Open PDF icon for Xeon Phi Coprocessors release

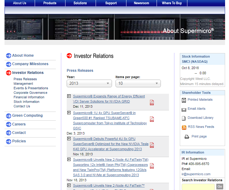pyautogui.click(x=152, y=166)
